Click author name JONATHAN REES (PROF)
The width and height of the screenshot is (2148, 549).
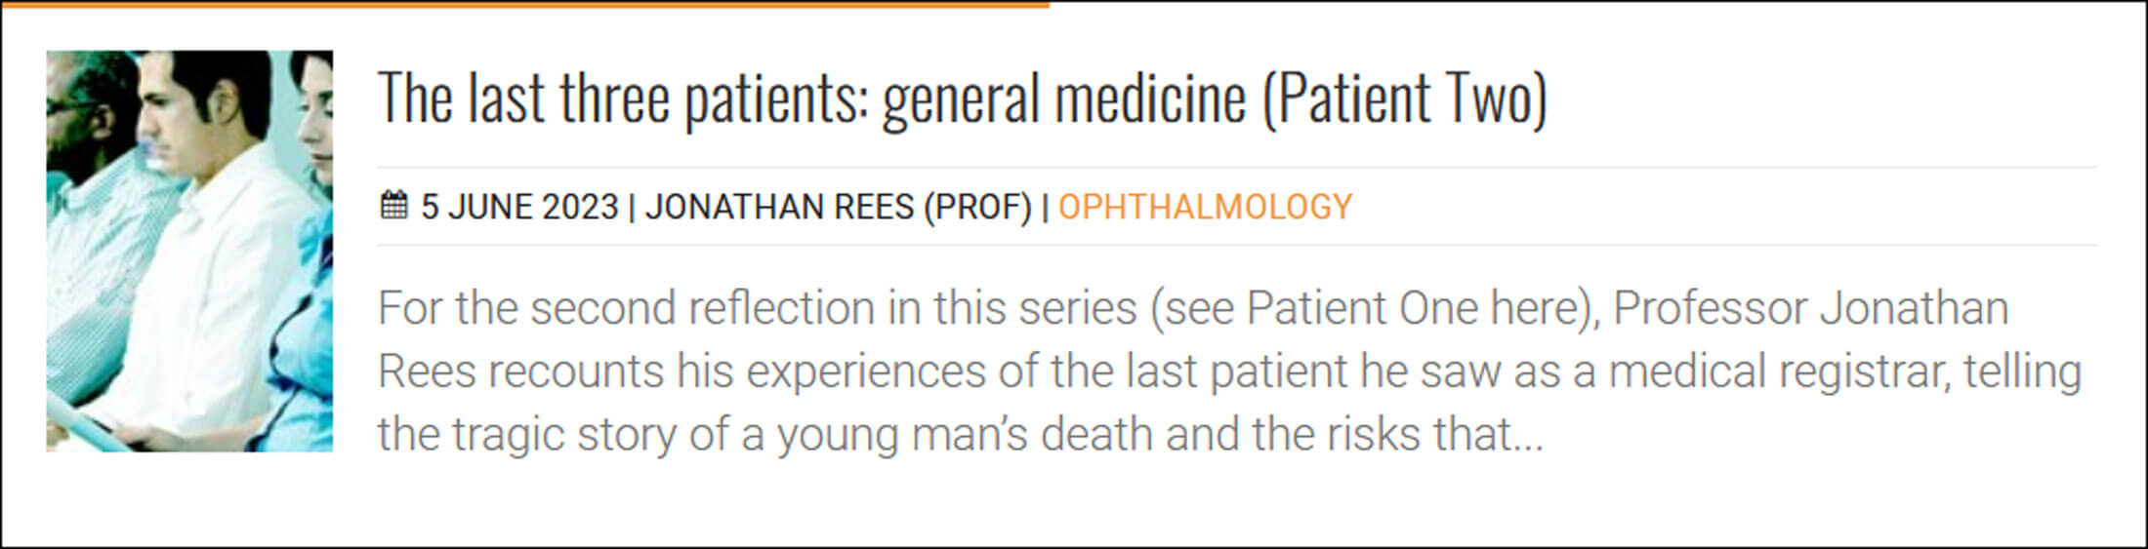point(838,207)
